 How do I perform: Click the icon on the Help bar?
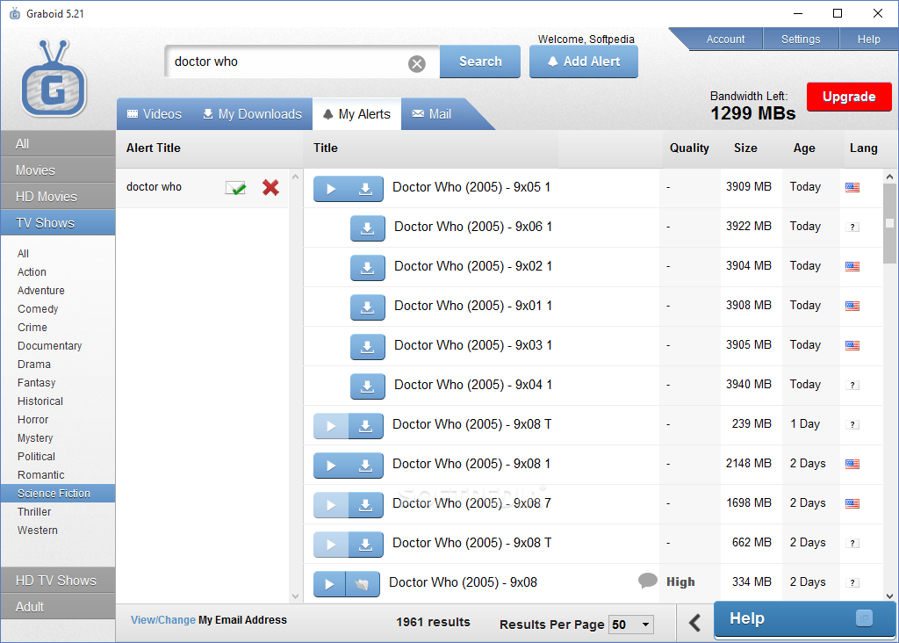[x=864, y=618]
